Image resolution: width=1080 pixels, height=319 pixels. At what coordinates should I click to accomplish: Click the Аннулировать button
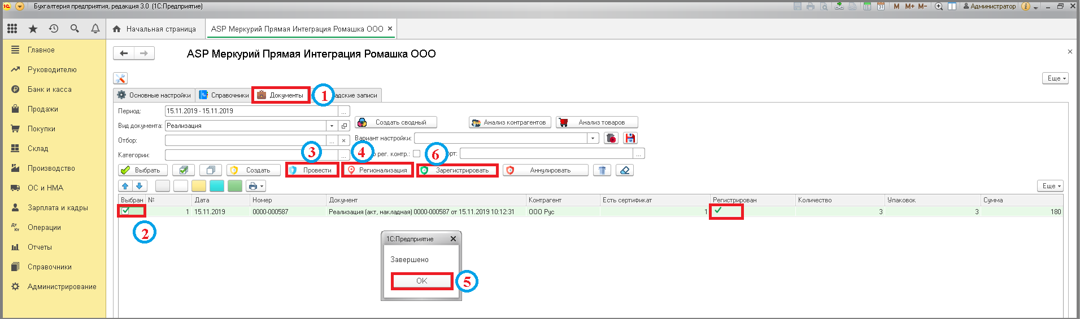[545, 170]
